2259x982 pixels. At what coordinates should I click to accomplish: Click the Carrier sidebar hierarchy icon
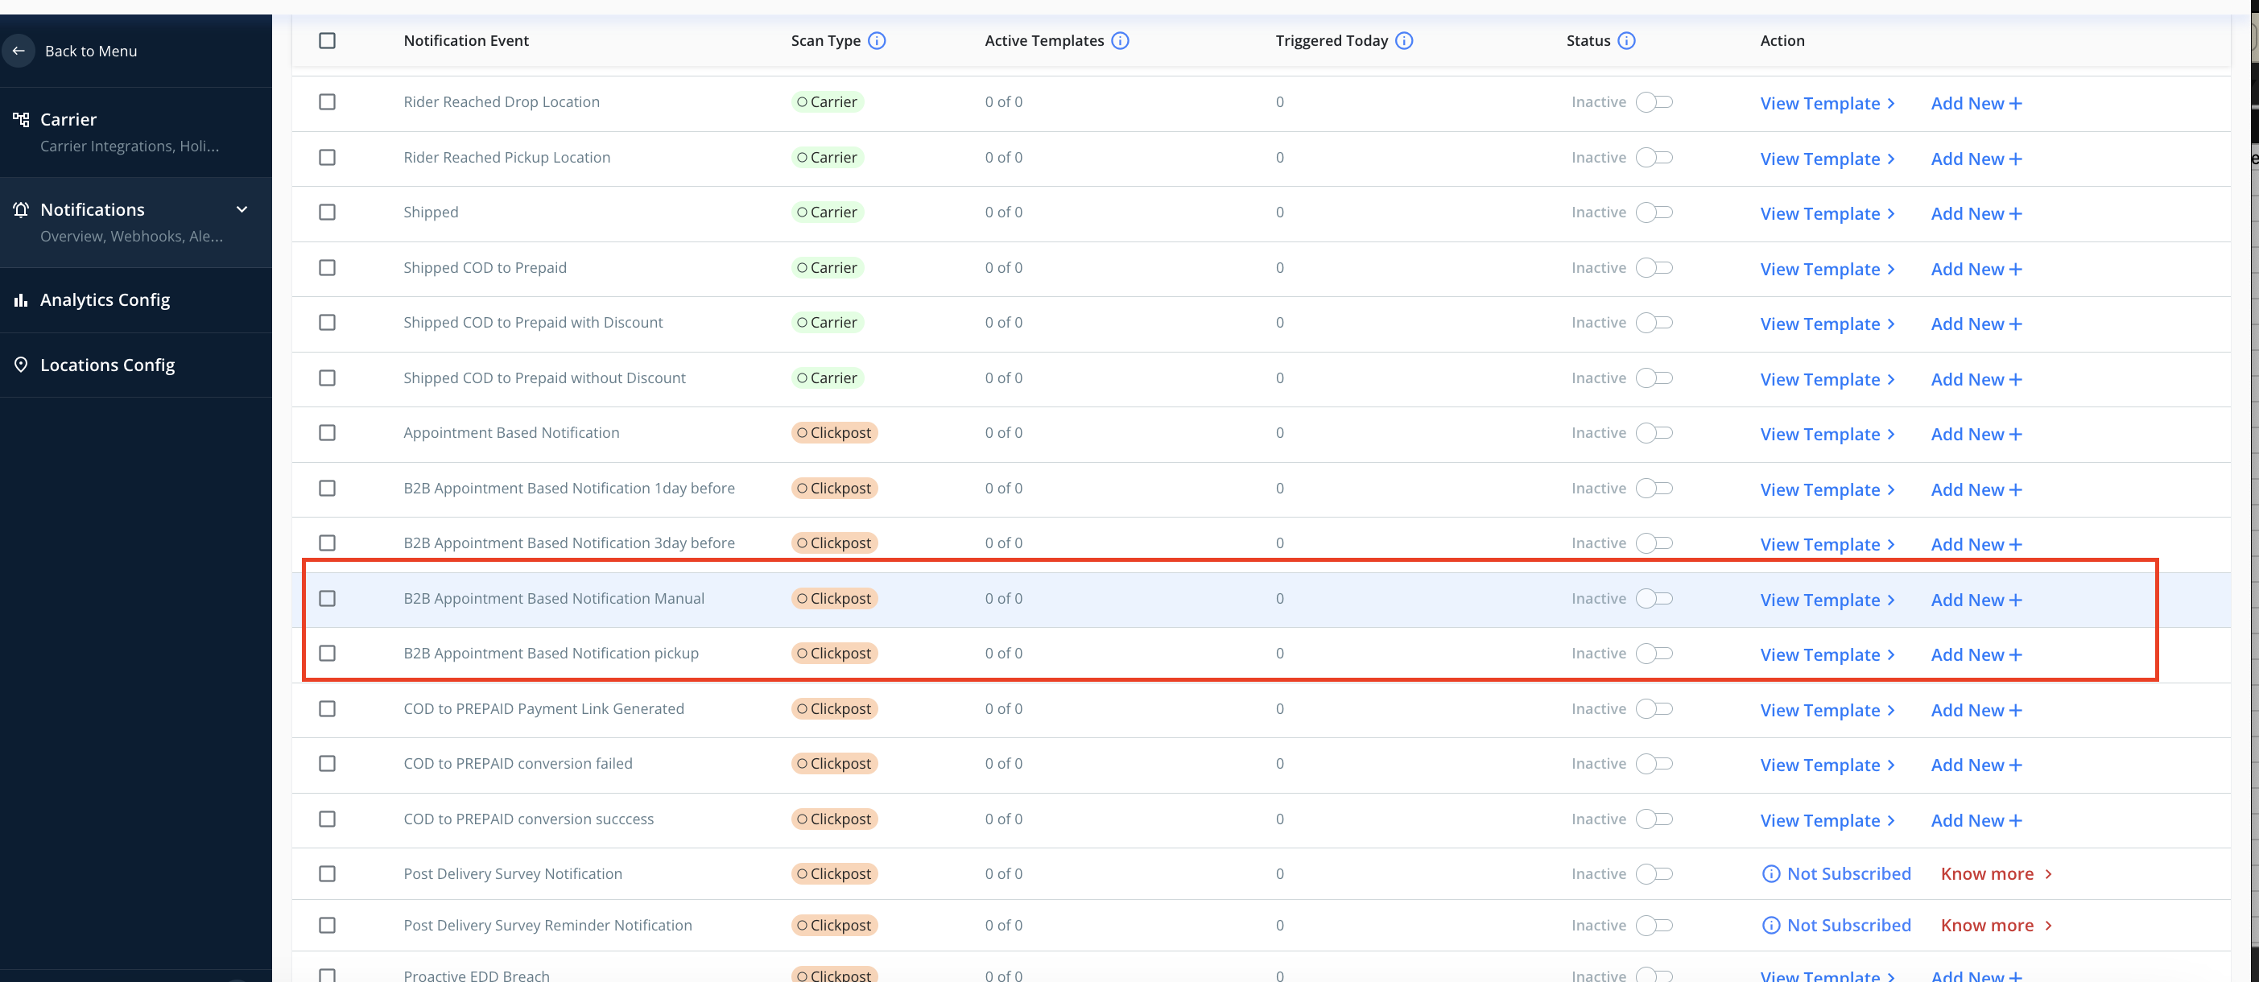[x=21, y=119]
